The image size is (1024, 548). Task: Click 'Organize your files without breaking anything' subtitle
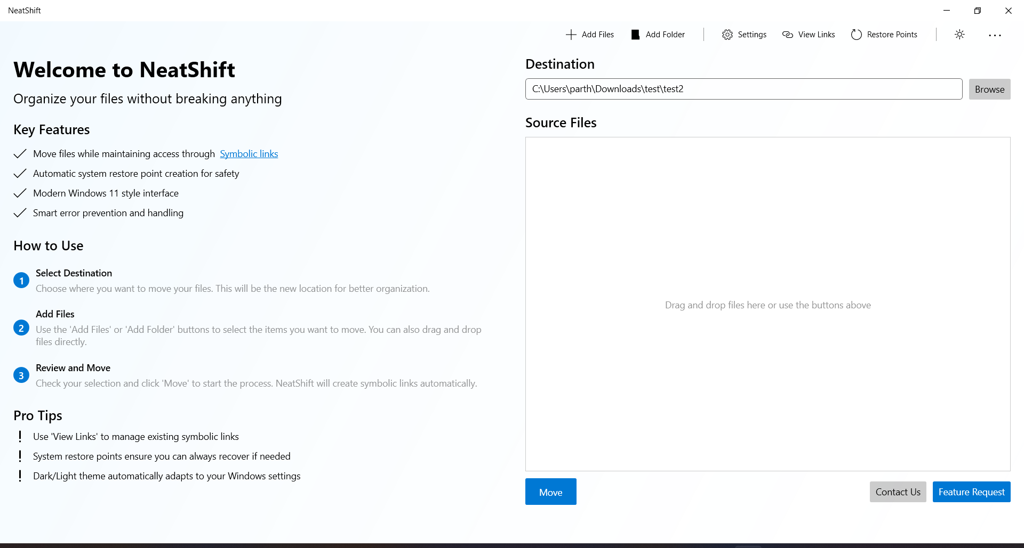148,99
